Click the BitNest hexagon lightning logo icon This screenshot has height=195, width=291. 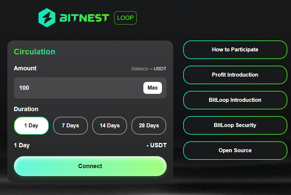click(x=47, y=18)
